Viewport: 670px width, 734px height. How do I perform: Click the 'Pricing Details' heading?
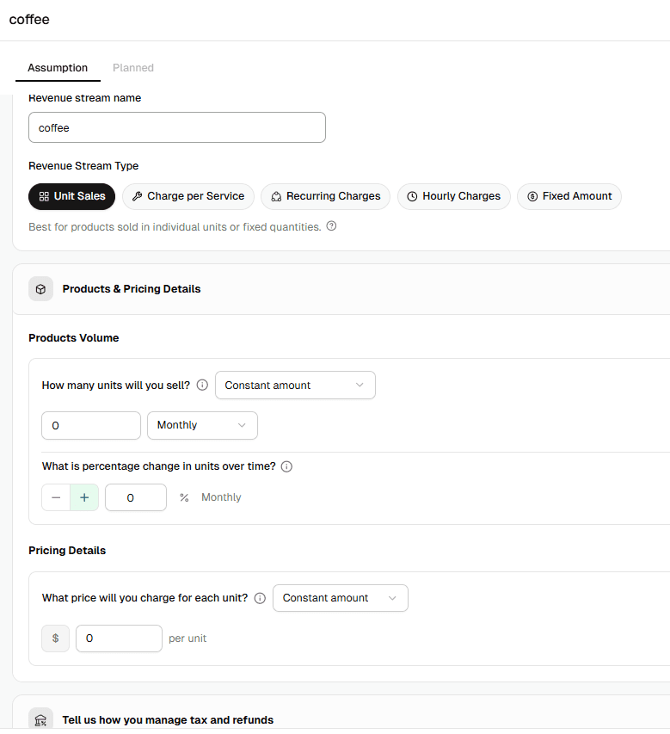coord(67,551)
